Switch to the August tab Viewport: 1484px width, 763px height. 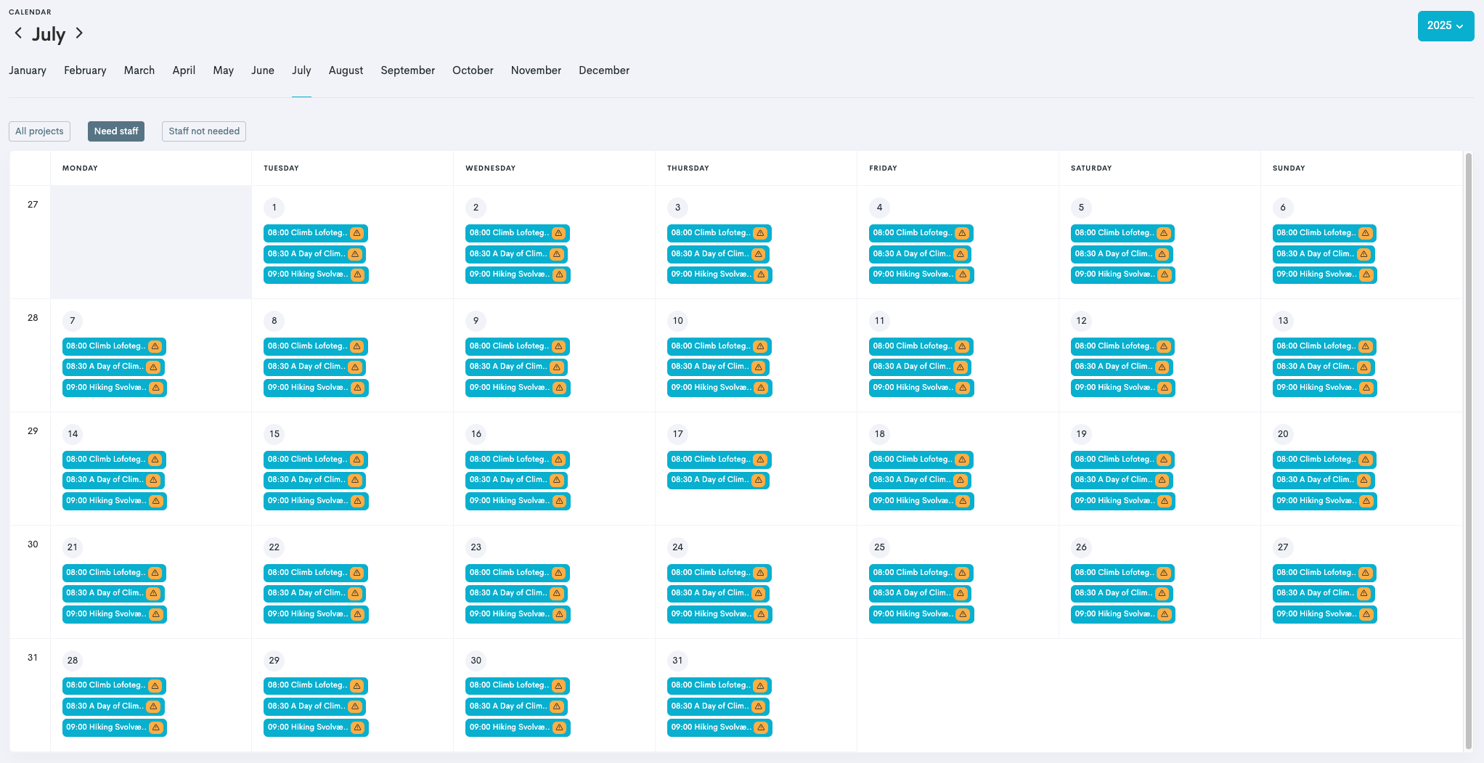346,70
